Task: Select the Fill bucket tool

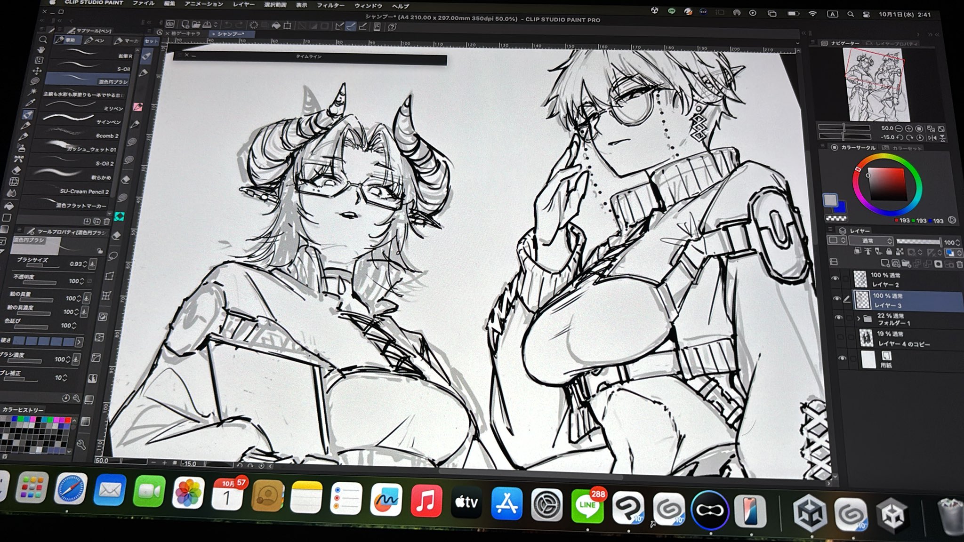Action: 9,206
